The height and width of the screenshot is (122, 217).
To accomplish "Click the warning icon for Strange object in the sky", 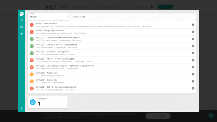I will coord(32,32).
